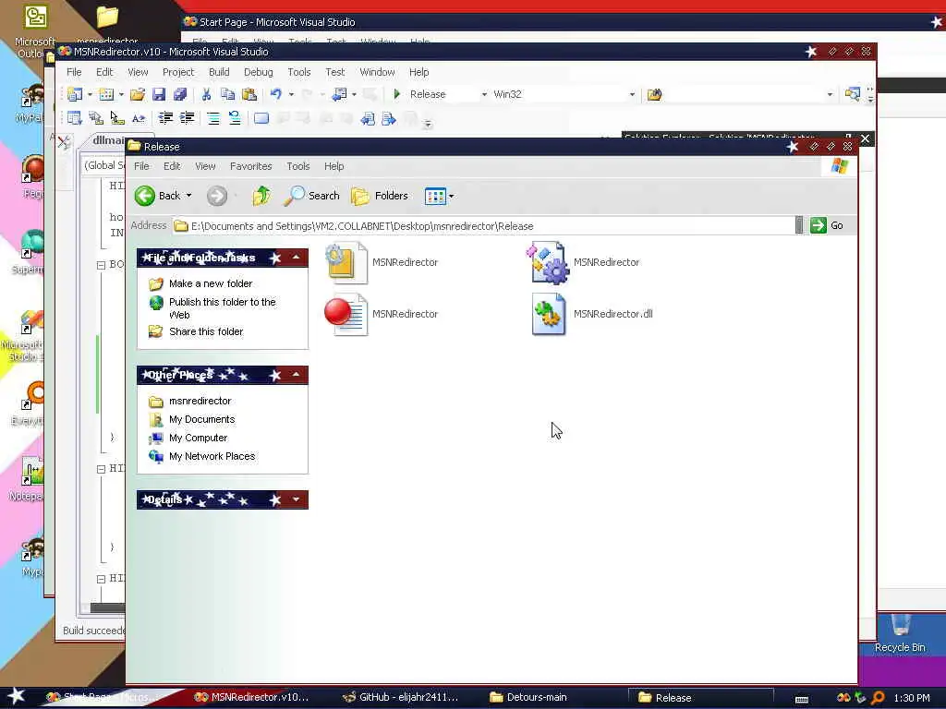Image resolution: width=946 pixels, height=709 pixels.
Task: Open the Tools menu in Release window
Action: click(298, 166)
